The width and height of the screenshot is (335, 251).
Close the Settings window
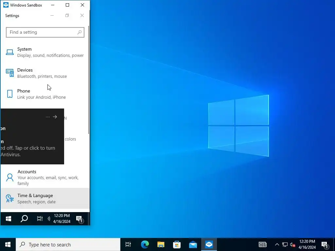pyautogui.click(x=82, y=15)
